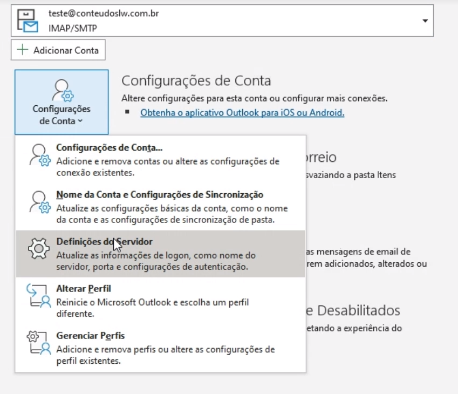Choose 'Configurações de Conta...' from the menu
Image resolution: width=458 pixels, height=394 pixels.
[x=109, y=148]
